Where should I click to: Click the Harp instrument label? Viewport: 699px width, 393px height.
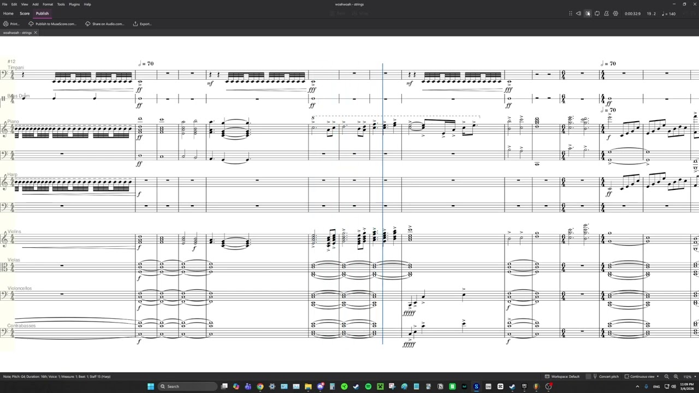(x=12, y=175)
